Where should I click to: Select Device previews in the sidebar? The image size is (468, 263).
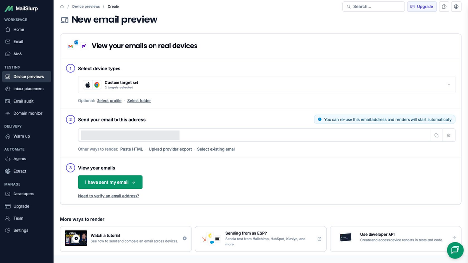[26, 77]
